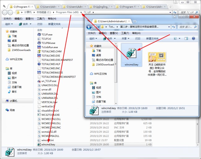The height and width of the screenshot is (159, 201).
Task: Expand the Organize dropdown in front window
Action: [x=93, y=38]
